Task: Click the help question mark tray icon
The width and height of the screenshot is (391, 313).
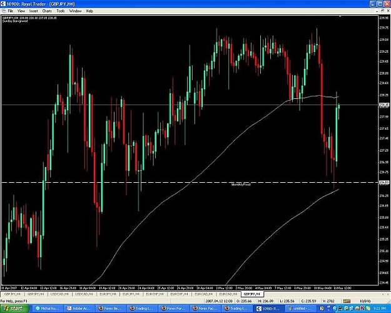Action: pyautogui.click(x=322, y=309)
